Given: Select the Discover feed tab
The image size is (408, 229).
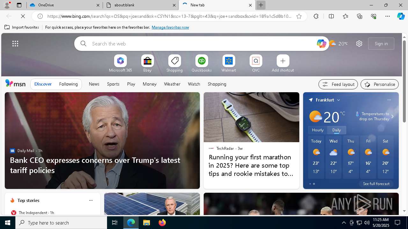Looking at the screenshot, I should 43,84.
